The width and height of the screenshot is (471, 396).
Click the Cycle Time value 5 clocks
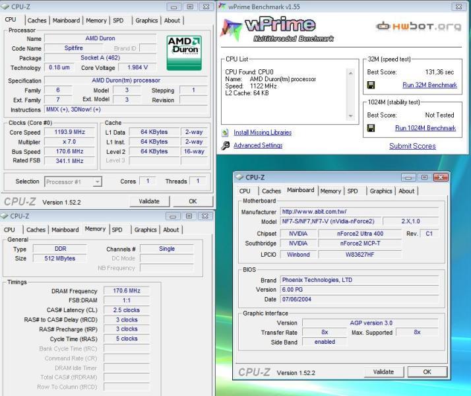(x=127, y=339)
